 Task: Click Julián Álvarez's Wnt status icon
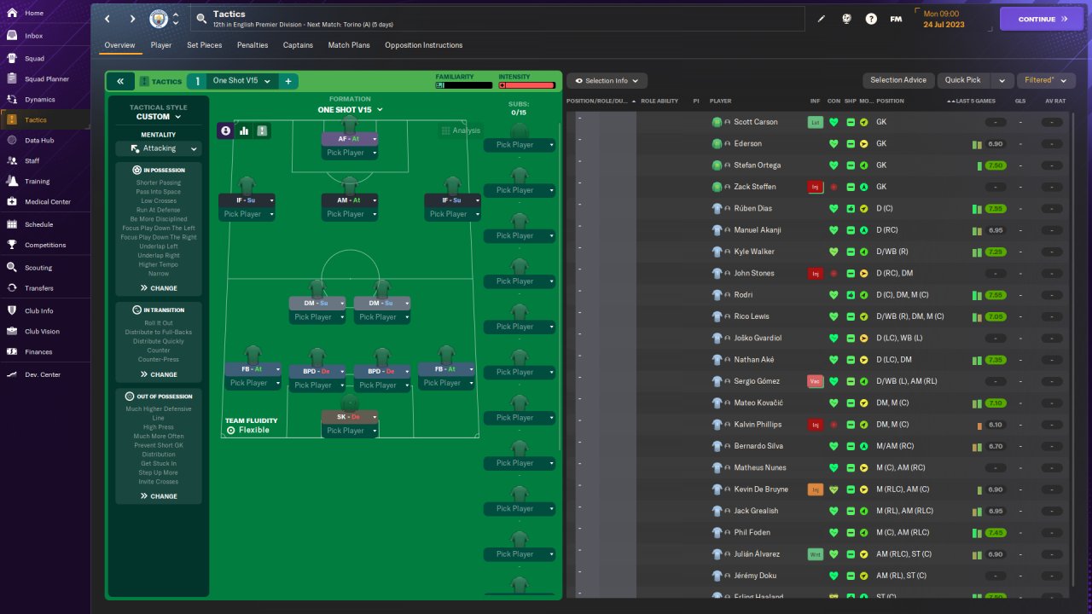pyautogui.click(x=816, y=554)
